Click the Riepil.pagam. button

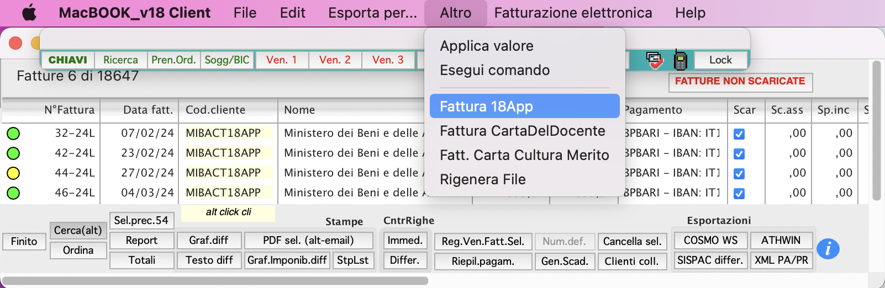(483, 261)
